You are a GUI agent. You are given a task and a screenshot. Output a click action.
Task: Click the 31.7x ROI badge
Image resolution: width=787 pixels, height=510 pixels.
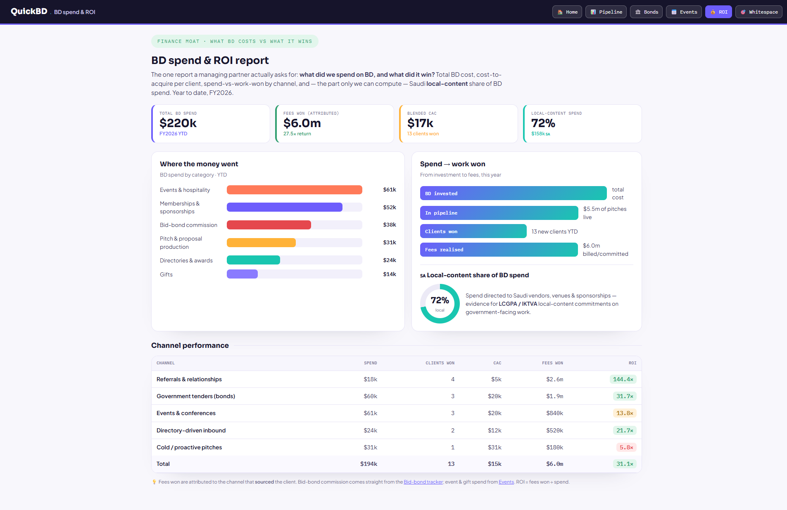(x=625, y=396)
